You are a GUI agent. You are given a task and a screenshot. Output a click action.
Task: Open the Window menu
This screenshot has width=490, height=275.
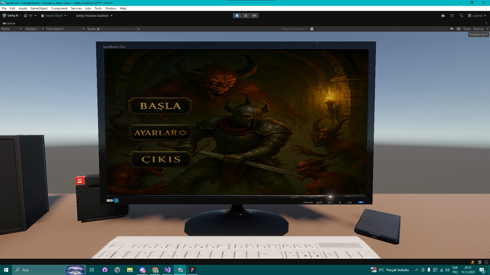111,8
